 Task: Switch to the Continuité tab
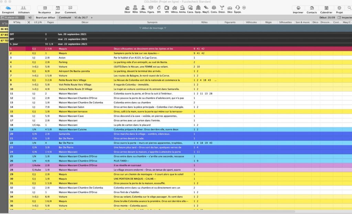[x=65, y=17]
